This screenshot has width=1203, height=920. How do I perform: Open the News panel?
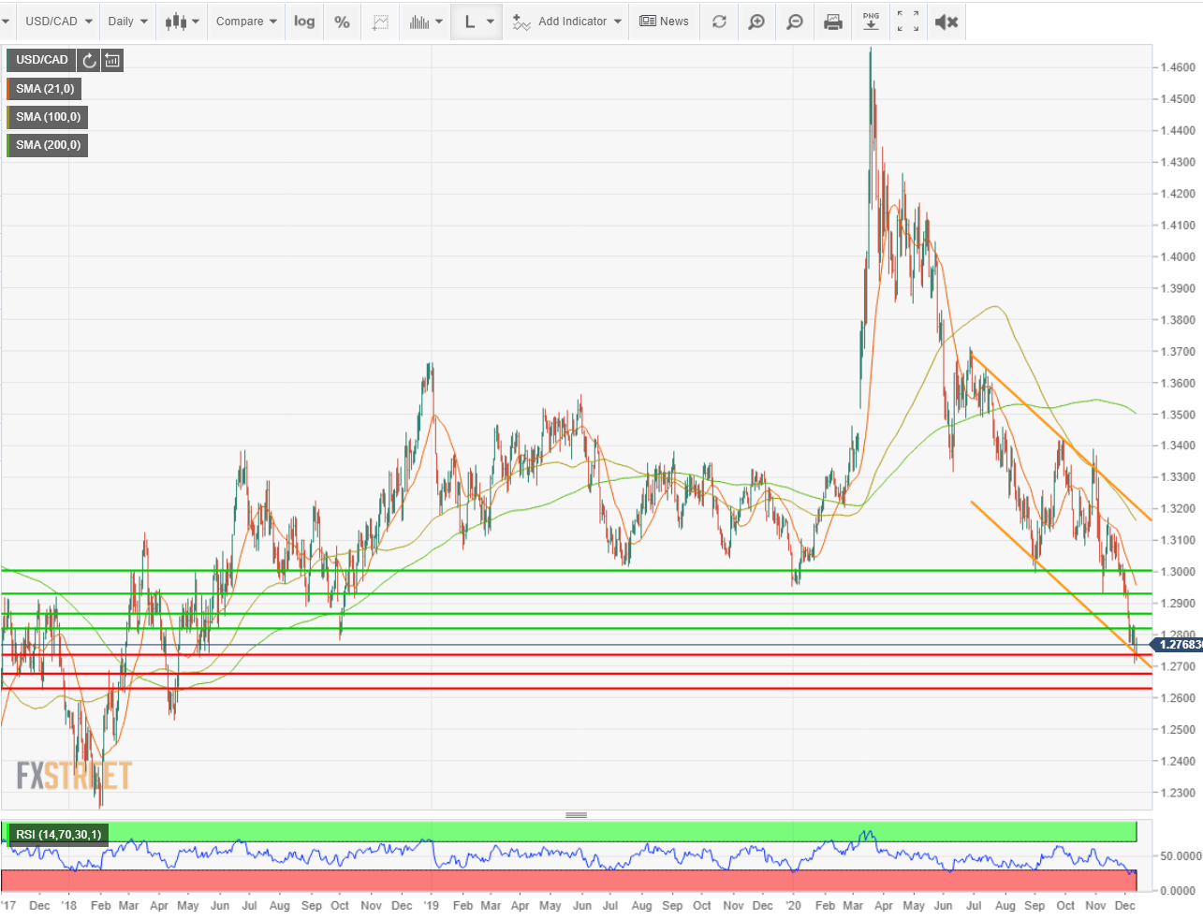(x=664, y=21)
